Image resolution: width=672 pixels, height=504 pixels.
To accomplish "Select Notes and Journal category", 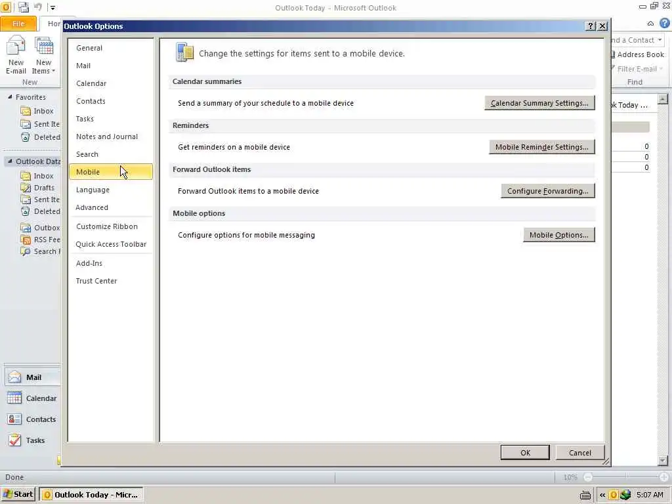I will (x=110, y=136).
